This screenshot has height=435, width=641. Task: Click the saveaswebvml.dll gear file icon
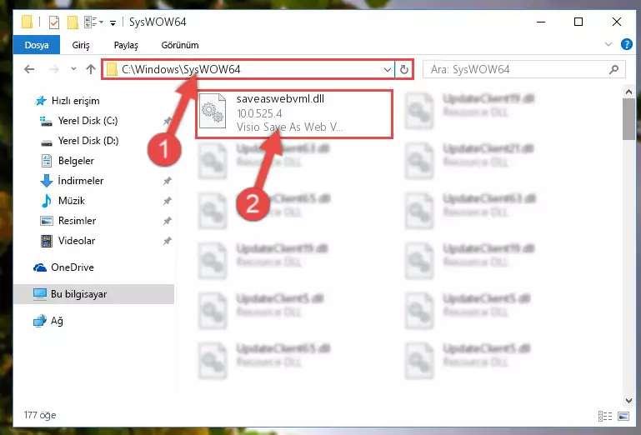pos(213,111)
